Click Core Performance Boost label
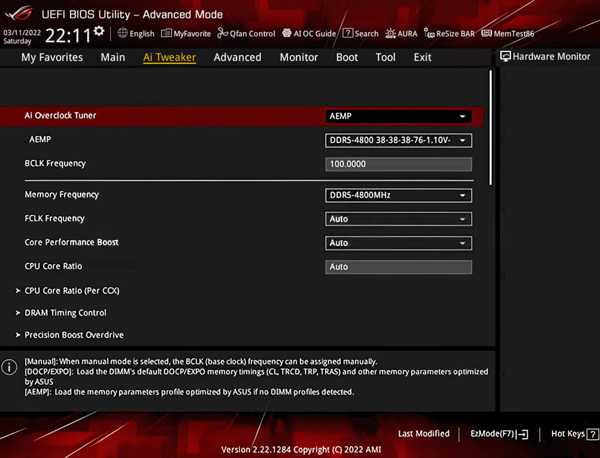Viewport: 600px width, 458px height. (72, 242)
